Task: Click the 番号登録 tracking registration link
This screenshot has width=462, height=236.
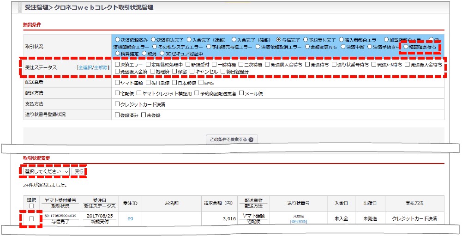Action: pyautogui.click(x=299, y=222)
